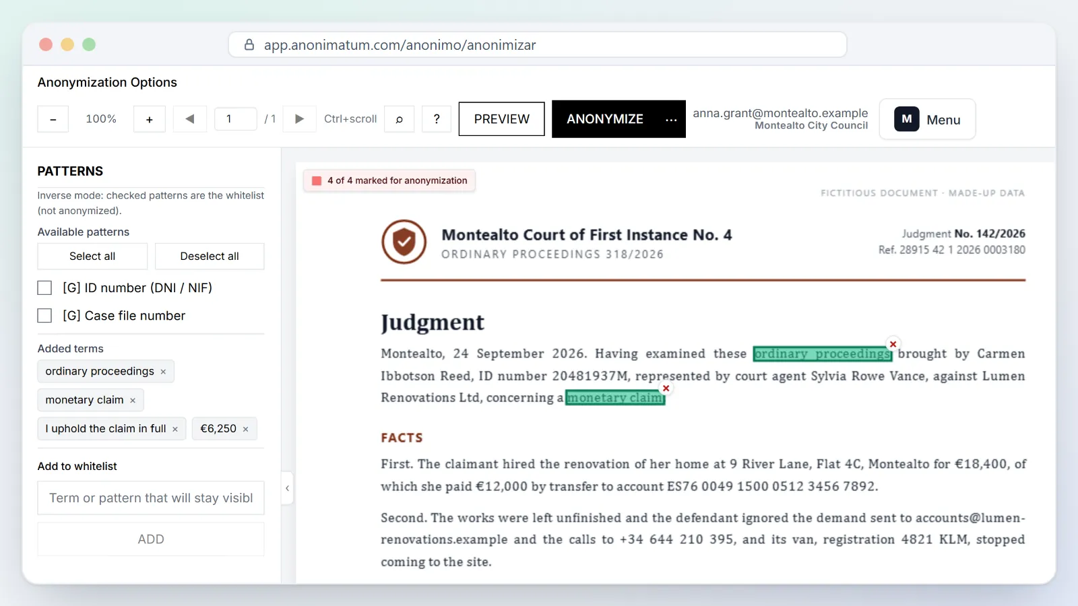Open the anonymize more options ellipsis
Image resolution: width=1078 pixels, height=606 pixels.
[671, 120]
